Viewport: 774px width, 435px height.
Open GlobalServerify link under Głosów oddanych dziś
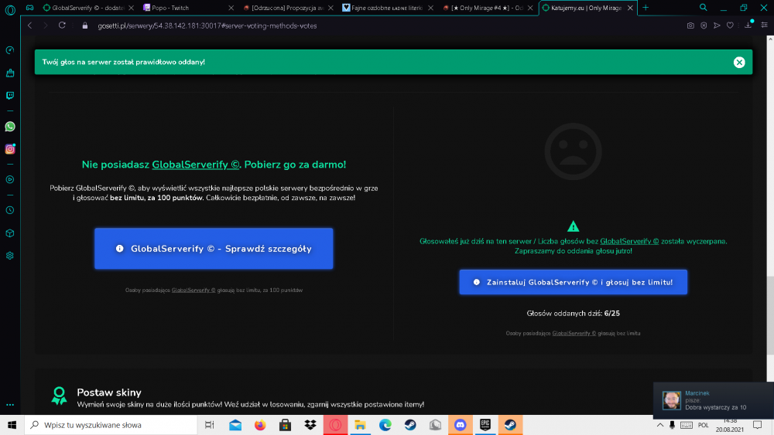coord(574,334)
